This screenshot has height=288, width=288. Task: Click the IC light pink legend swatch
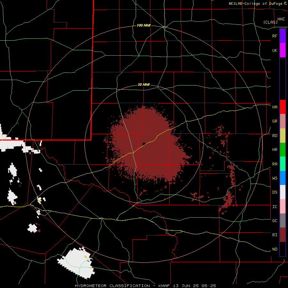tap(283, 206)
